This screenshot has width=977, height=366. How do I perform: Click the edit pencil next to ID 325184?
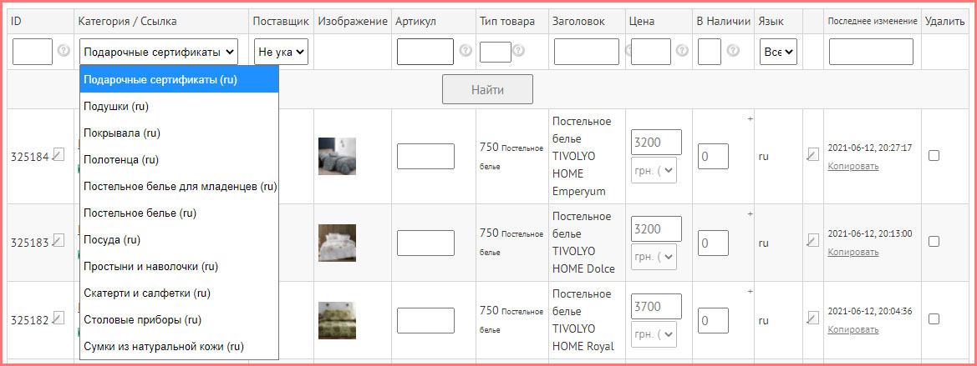(58, 154)
